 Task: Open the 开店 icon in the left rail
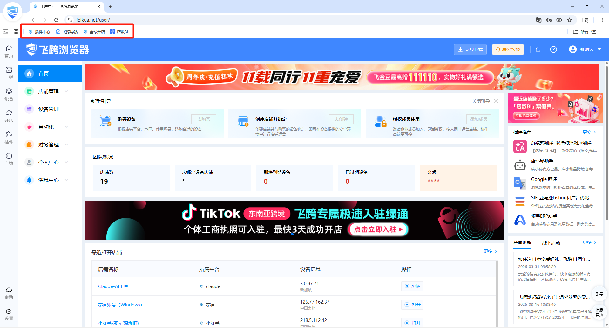[9, 116]
